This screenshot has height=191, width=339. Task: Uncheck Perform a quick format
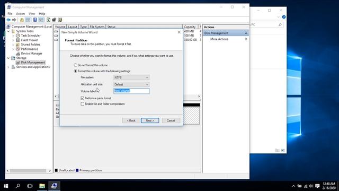(83, 98)
